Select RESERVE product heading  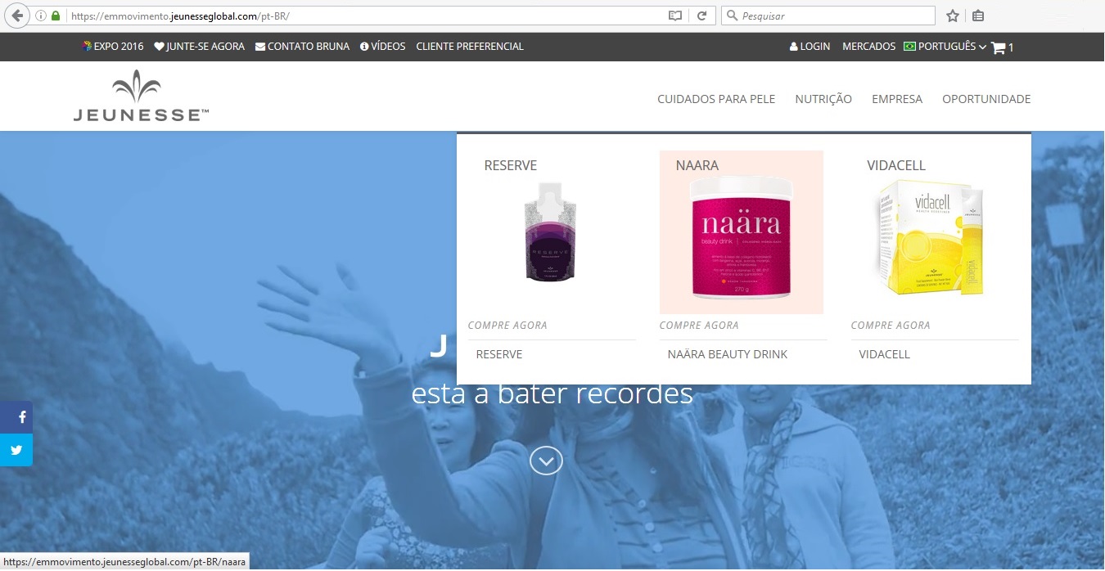511,165
